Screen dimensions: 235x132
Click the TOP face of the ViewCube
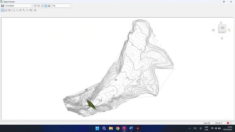[x=223, y=28]
